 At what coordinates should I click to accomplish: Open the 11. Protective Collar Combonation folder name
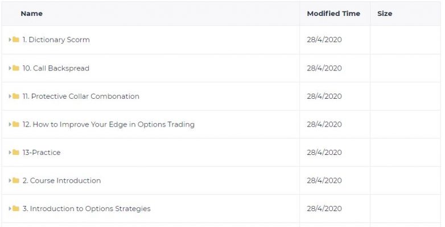point(81,96)
